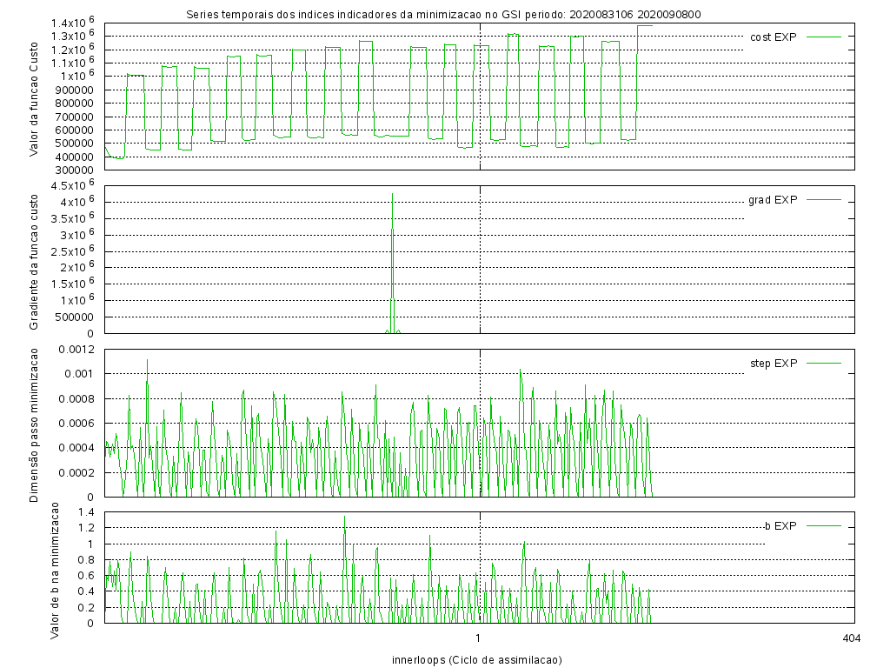Click the 'Dimensão passo minimizacao' y-axis label

[35, 424]
